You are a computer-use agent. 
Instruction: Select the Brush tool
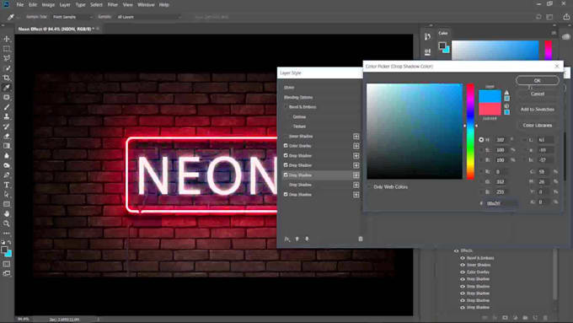(x=7, y=107)
